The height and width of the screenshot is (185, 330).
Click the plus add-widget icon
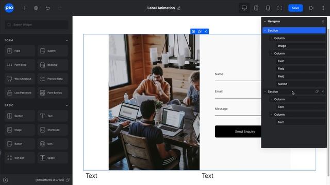[24, 8]
